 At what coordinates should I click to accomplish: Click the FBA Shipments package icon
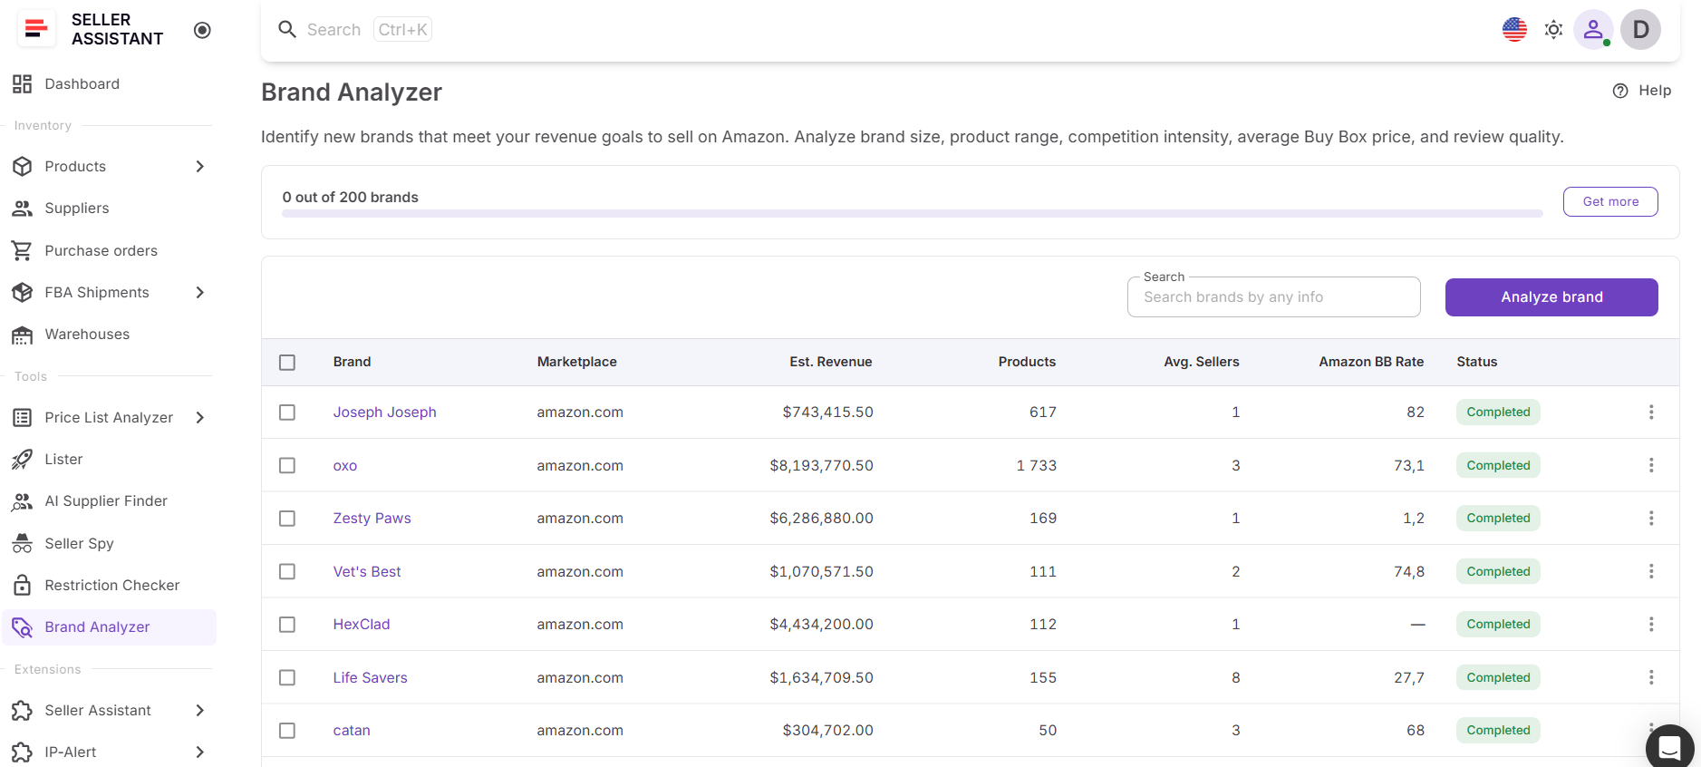pos(23,293)
